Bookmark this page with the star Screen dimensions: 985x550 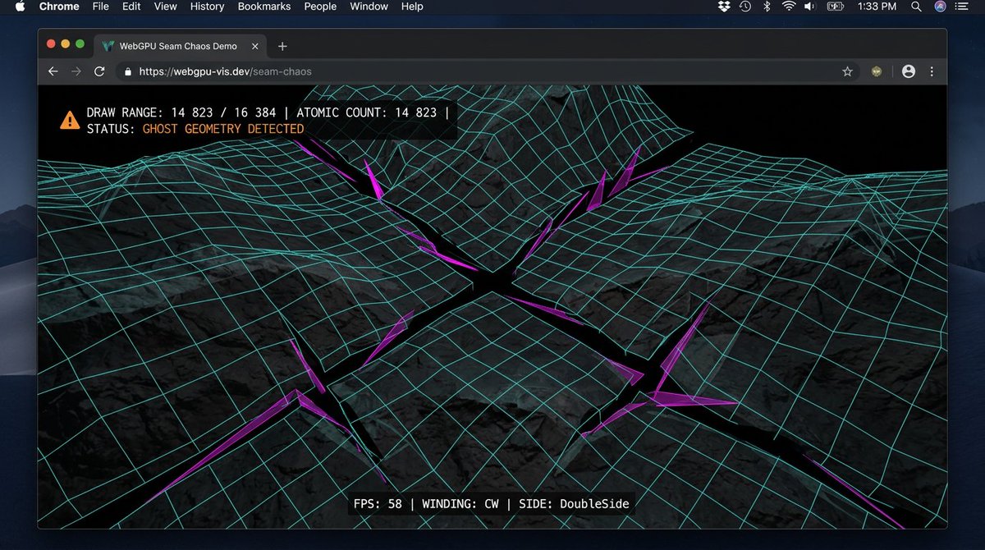(847, 71)
